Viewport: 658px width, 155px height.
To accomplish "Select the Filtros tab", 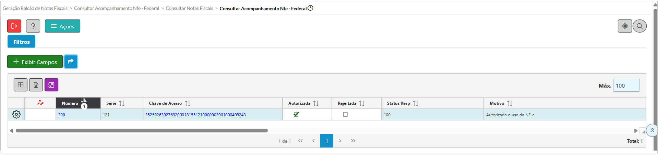I will coord(21,42).
